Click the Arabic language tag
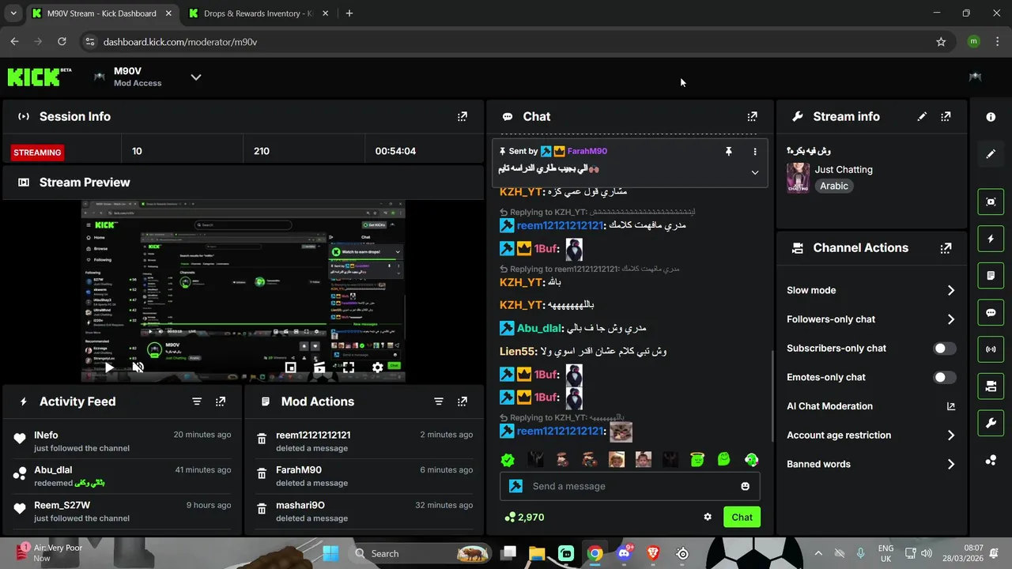This screenshot has height=569, width=1012. pyautogui.click(x=834, y=187)
